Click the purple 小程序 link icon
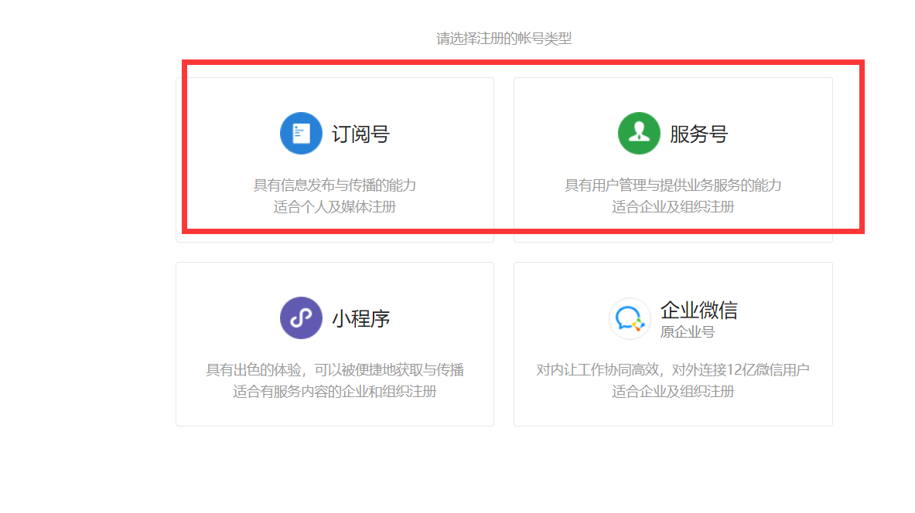Image resolution: width=915 pixels, height=513 pixels. [301, 318]
